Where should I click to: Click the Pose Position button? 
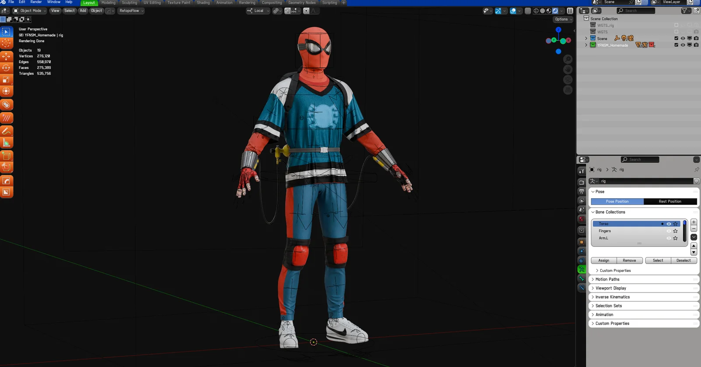coord(617,201)
